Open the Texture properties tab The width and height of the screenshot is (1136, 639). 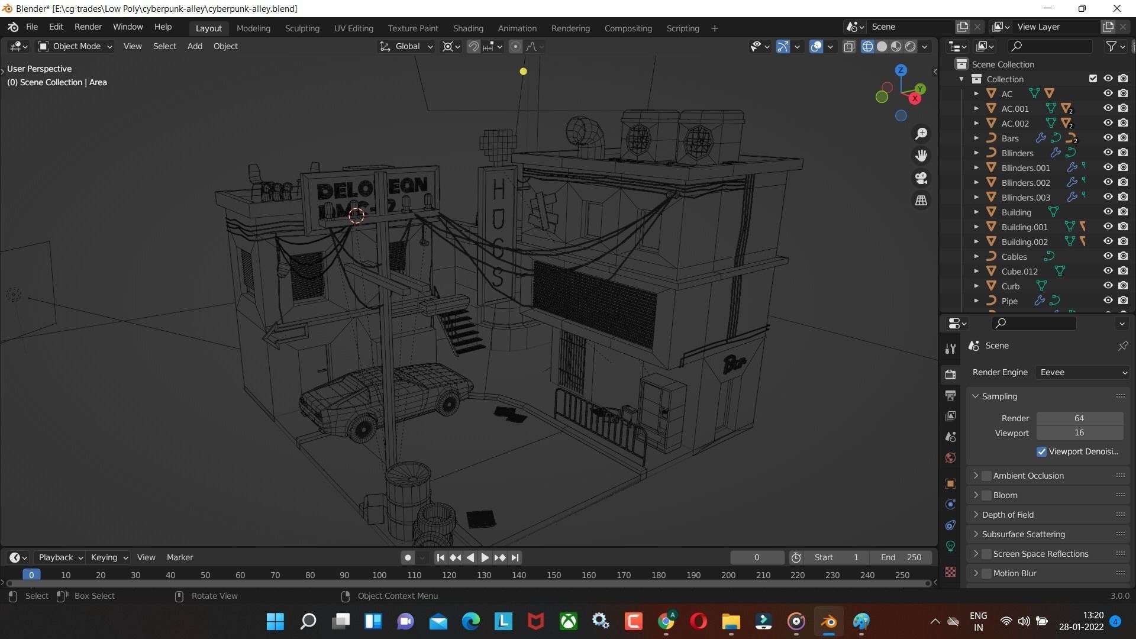point(950,572)
